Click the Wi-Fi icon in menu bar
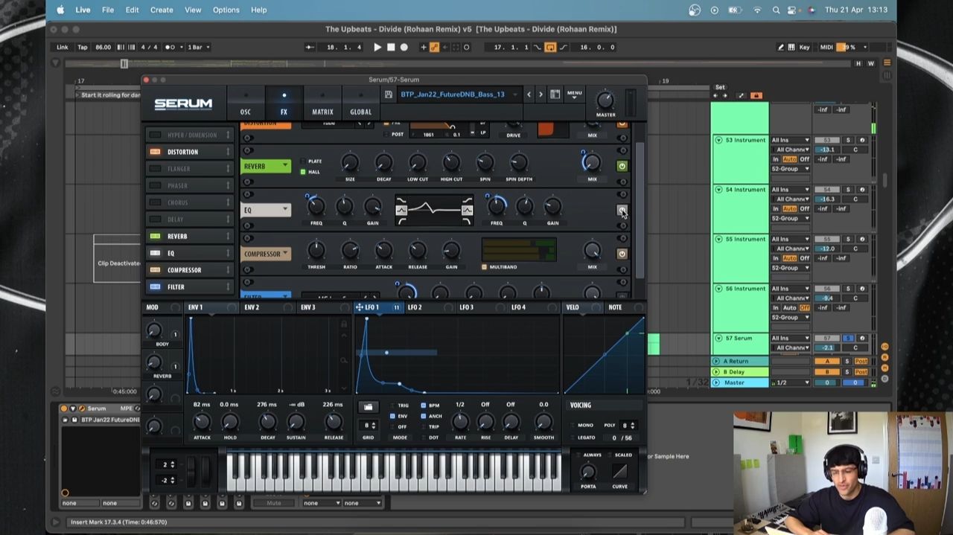Image resolution: width=953 pixels, height=535 pixels. point(757,10)
